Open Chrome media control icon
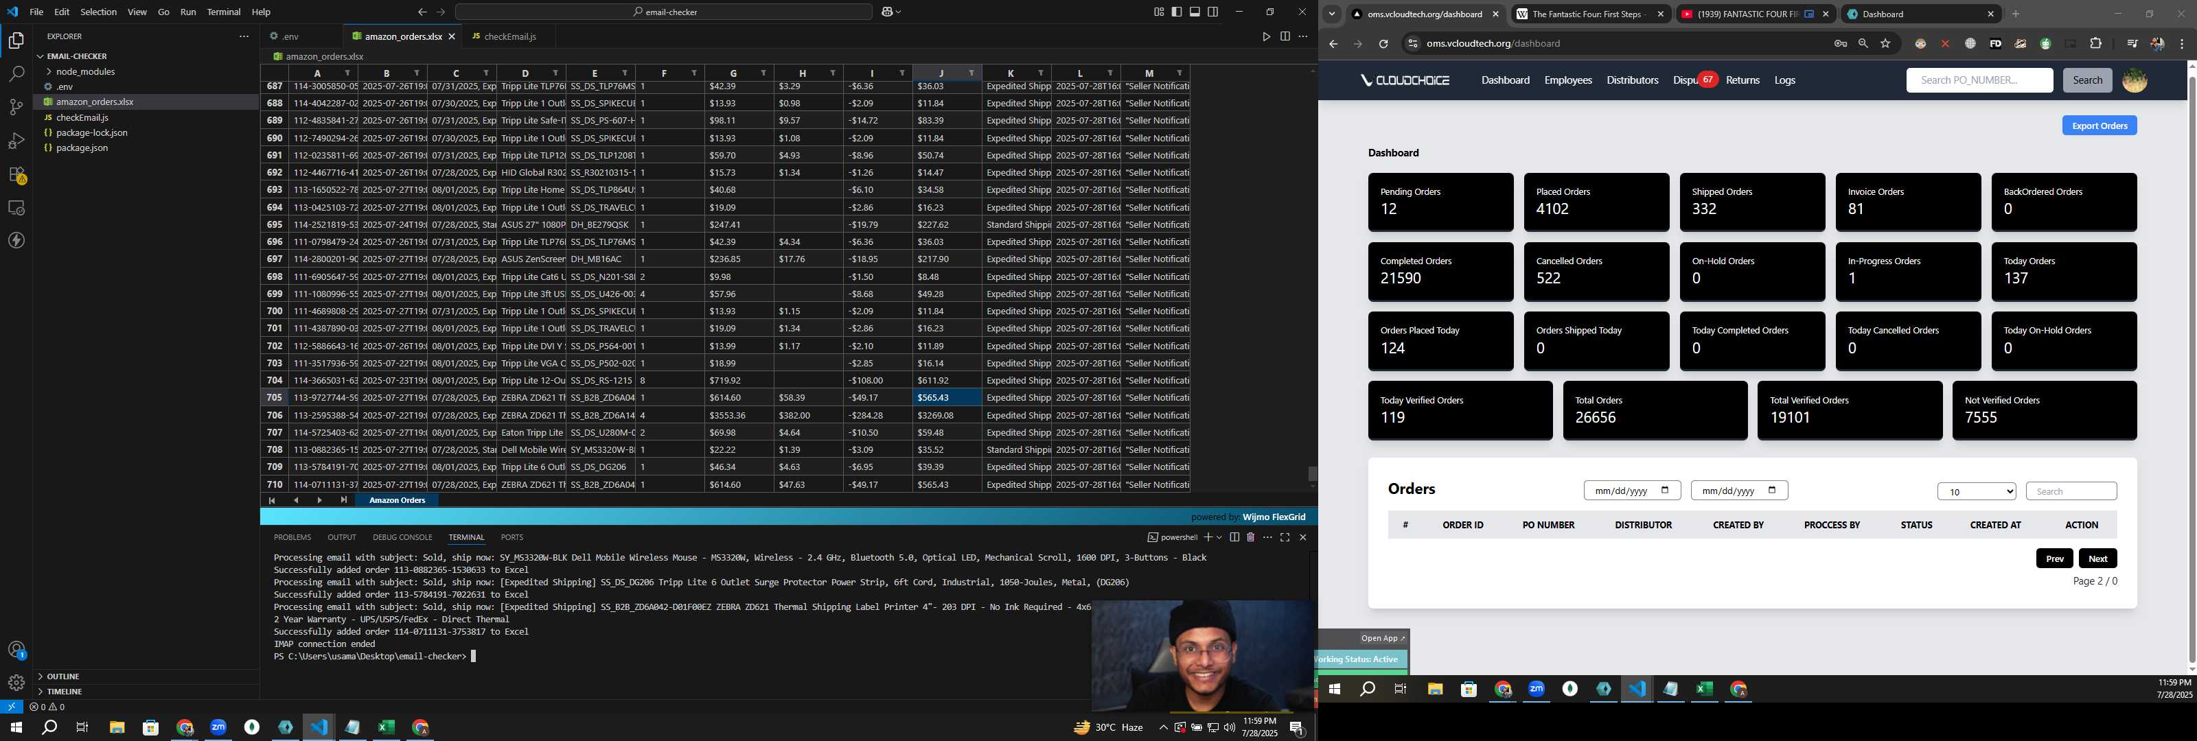Viewport: 2197px width, 741px height. 2131,43
